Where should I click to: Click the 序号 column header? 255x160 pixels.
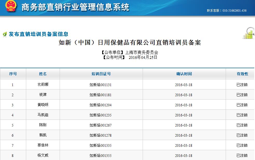pyautogui.click(x=13, y=74)
